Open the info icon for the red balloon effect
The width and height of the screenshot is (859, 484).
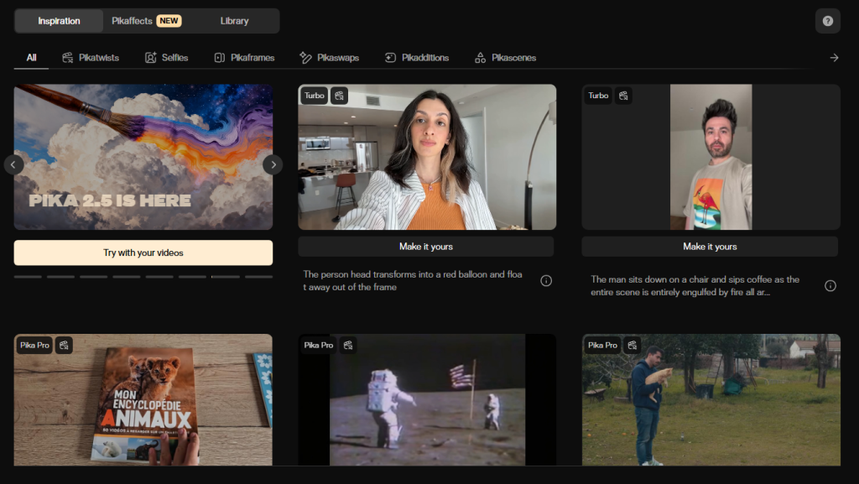coord(546,280)
